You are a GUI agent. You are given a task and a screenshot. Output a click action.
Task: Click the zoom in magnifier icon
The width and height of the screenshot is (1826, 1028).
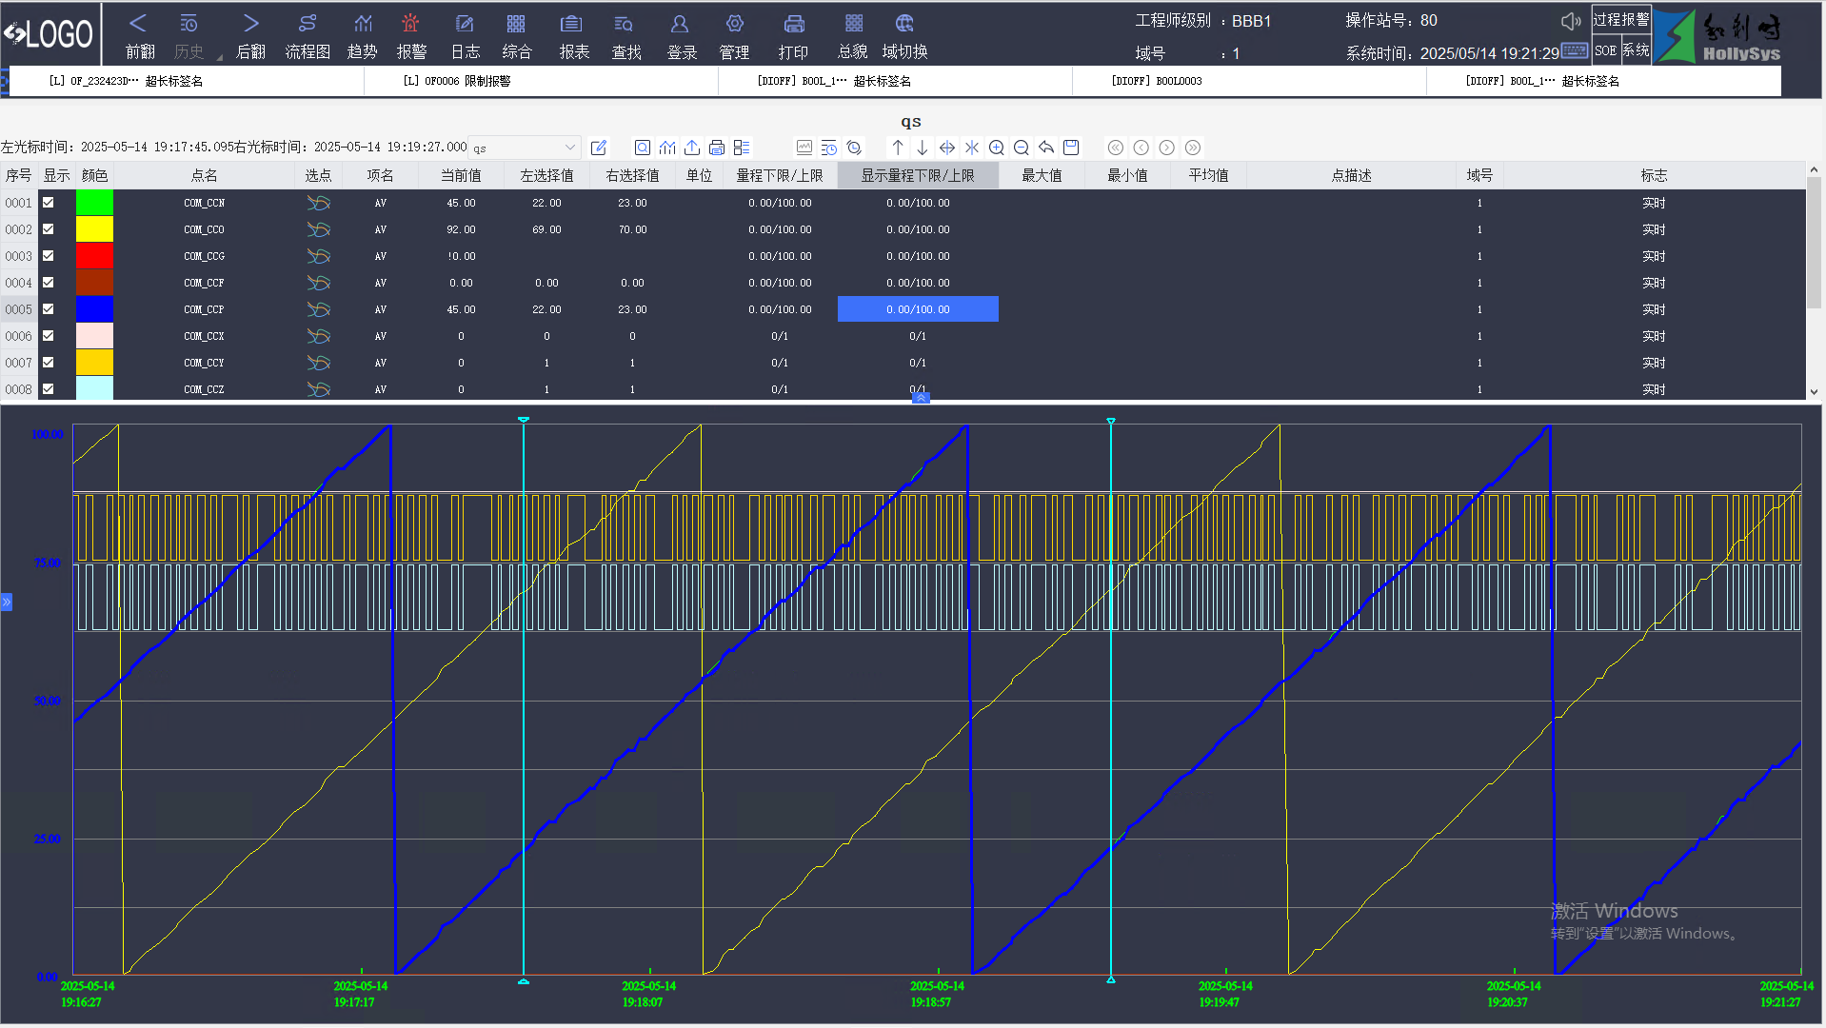click(x=997, y=148)
